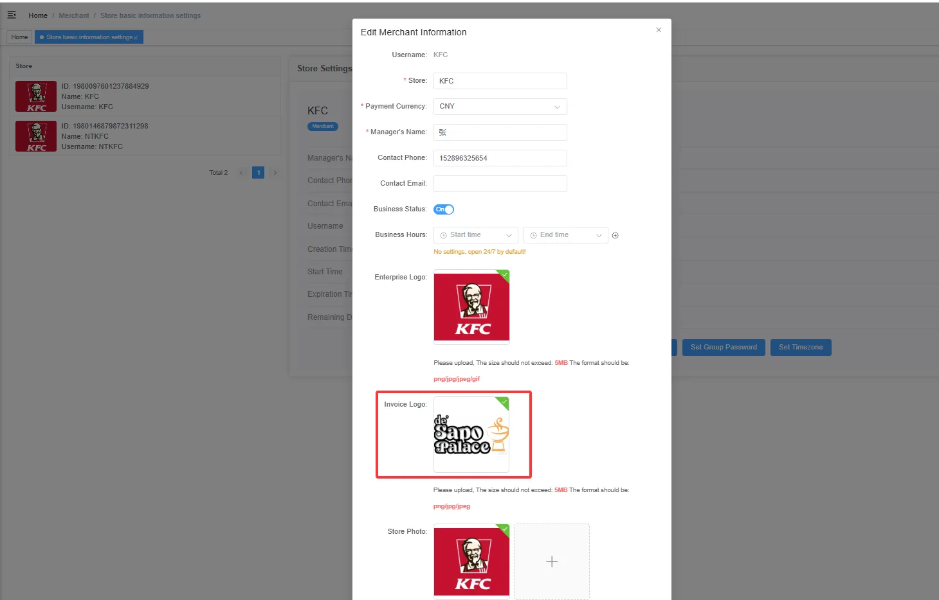
Task: Select the store row with Username: NTKFC
Action: point(145,136)
